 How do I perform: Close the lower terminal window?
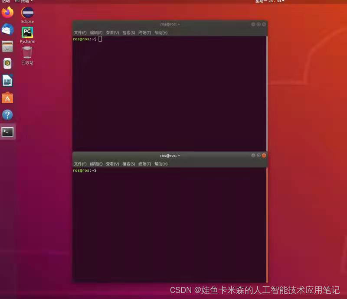264,156
